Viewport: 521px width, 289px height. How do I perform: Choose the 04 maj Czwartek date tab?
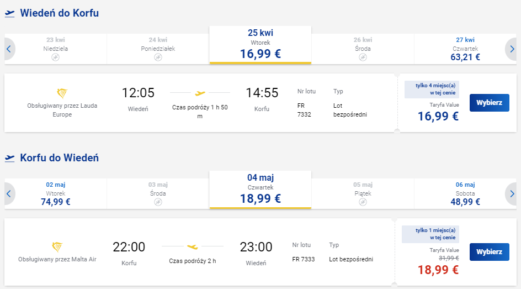(x=260, y=190)
